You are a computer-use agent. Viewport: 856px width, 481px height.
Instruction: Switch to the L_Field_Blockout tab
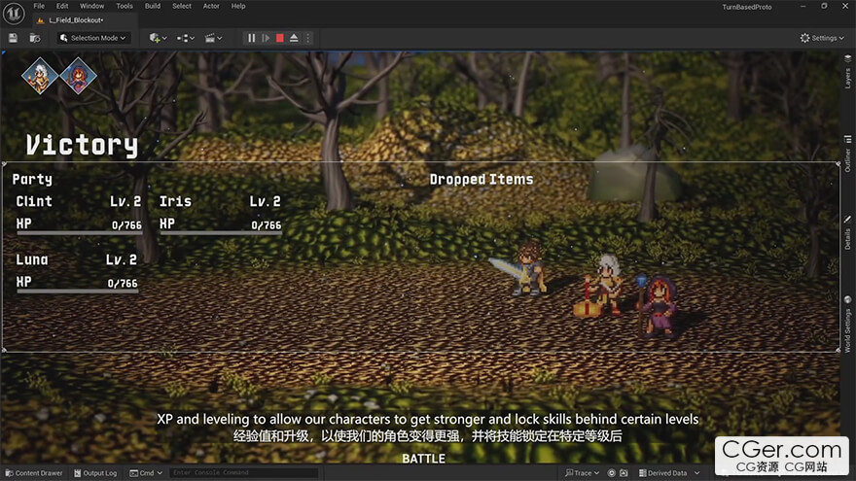[x=76, y=19]
